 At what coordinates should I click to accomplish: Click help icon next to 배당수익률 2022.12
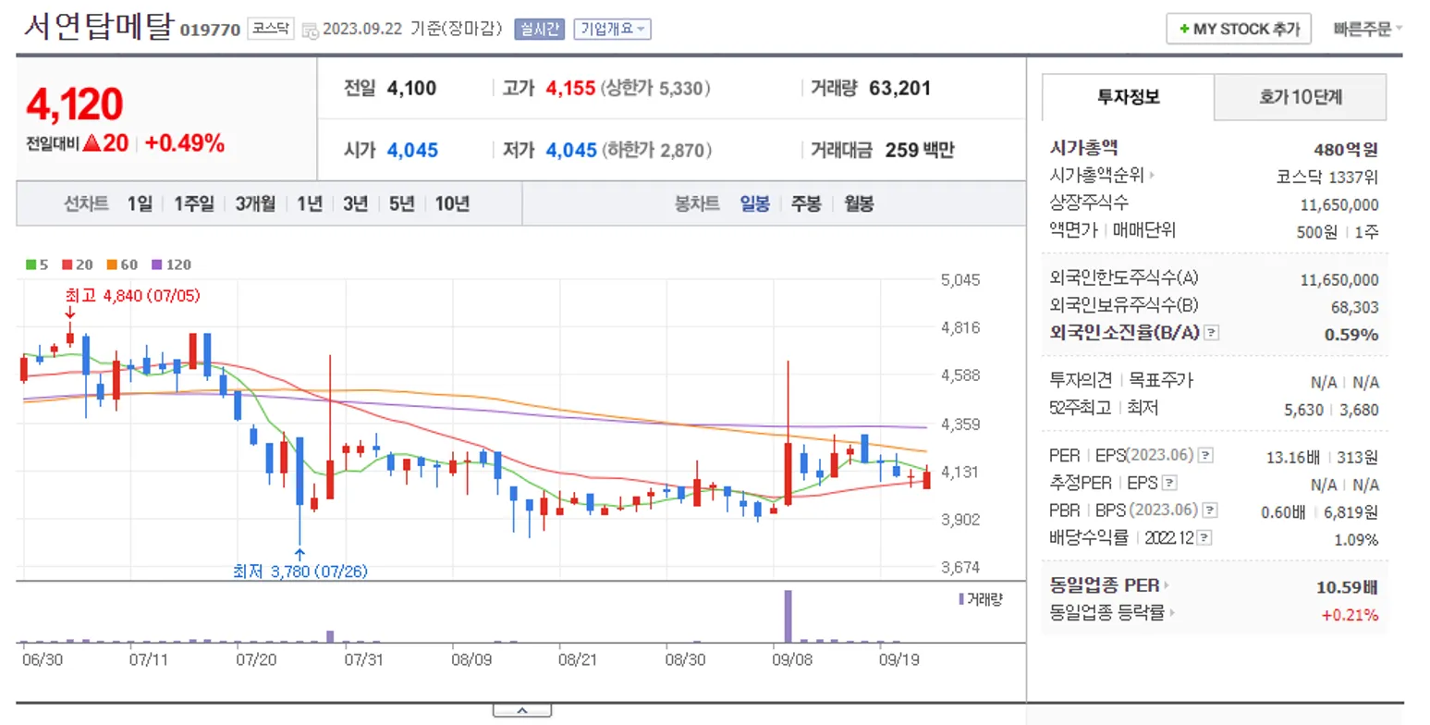[1205, 537]
